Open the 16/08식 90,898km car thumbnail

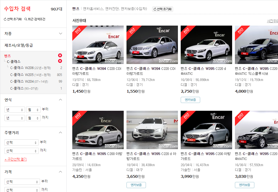click(x=206, y=45)
